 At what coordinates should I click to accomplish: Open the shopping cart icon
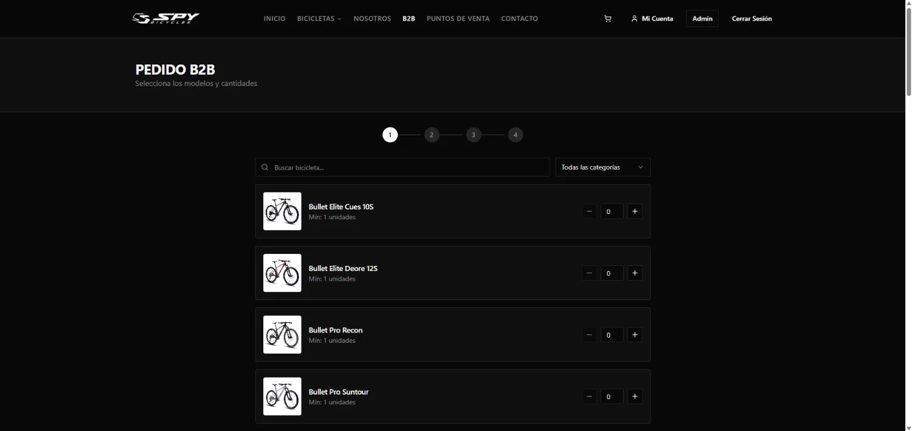tap(608, 19)
